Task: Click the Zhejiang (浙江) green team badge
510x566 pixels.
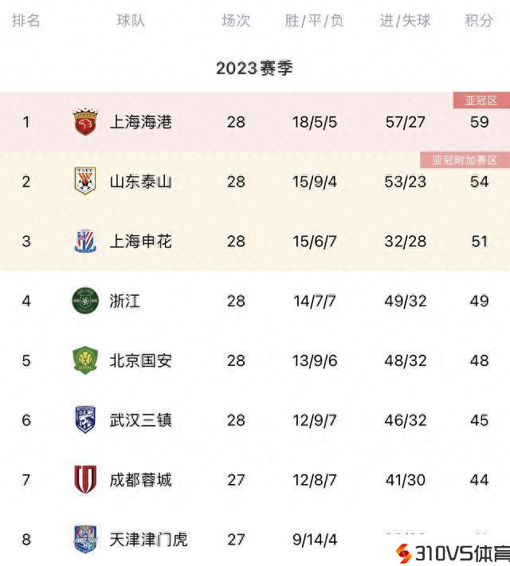Action: pos(84,301)
